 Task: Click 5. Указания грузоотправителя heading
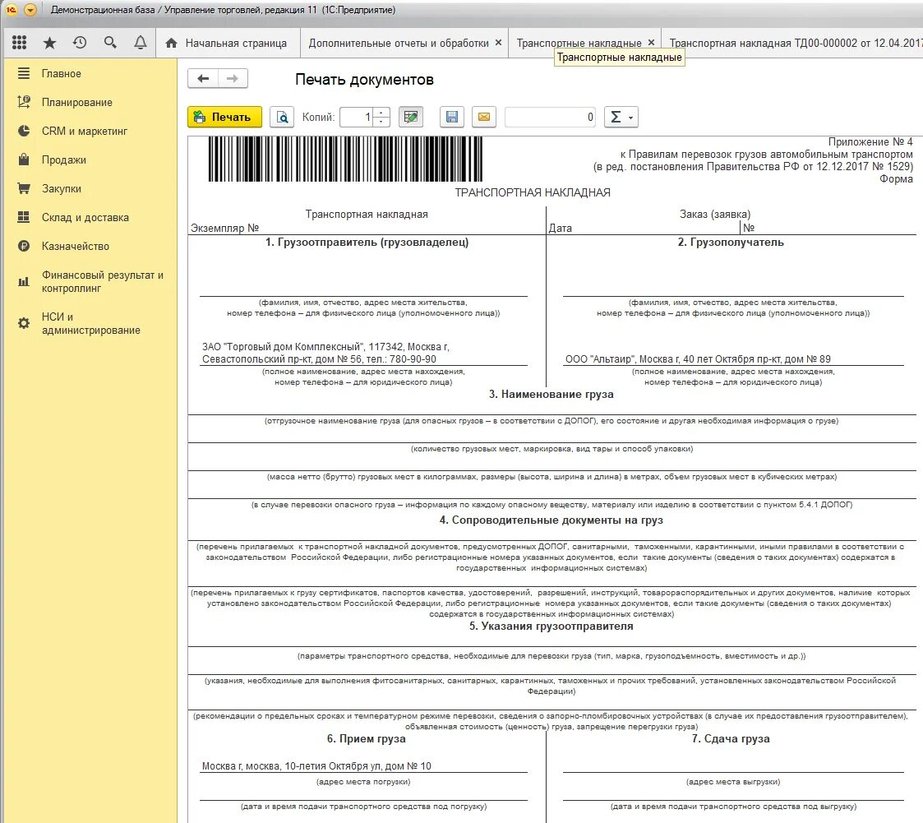pos(551,626)
